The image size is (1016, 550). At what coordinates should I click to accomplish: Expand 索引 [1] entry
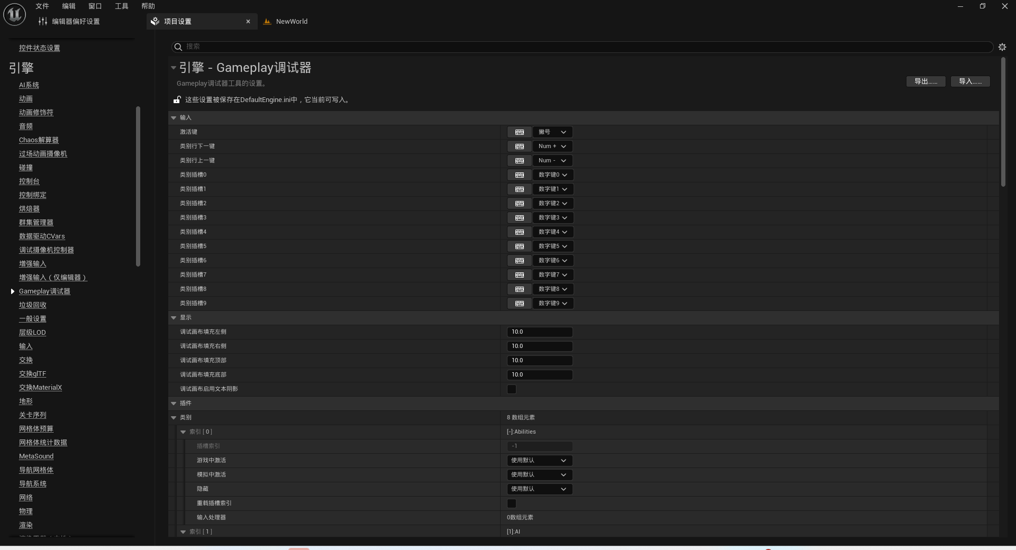pos(183,532)
